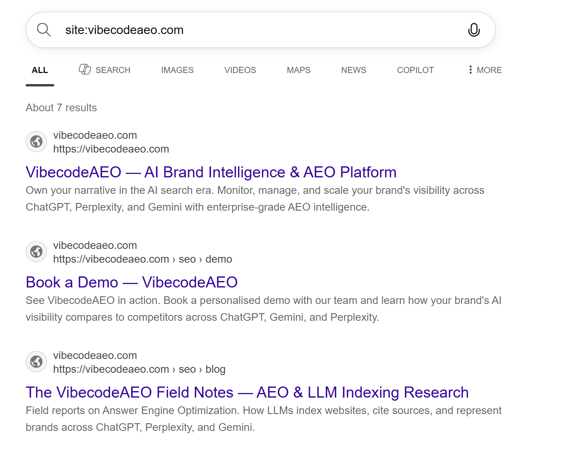Switch to the NEWS tab
Screen dimensions: 588x458
coord(354,70)
